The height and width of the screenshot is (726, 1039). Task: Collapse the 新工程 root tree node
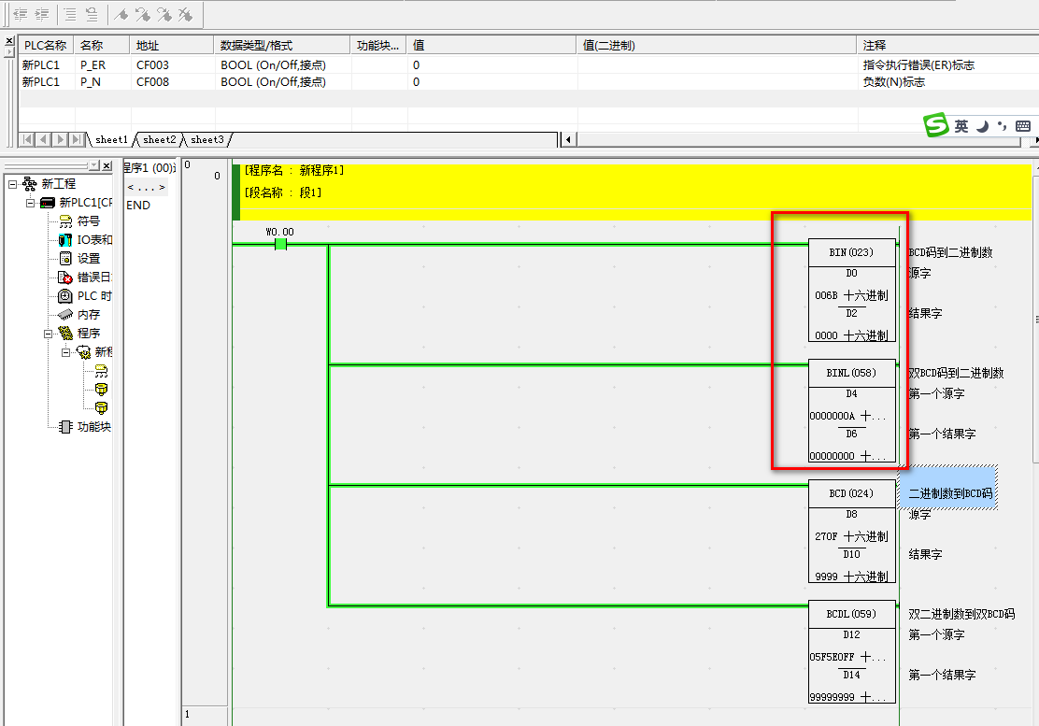pyautogui.click(x=12, y=184)
